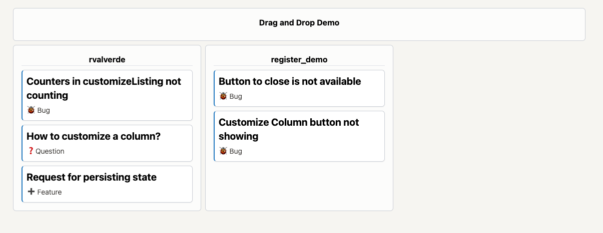Click bug icon on Counters in customizeListing card

point(31,110)
